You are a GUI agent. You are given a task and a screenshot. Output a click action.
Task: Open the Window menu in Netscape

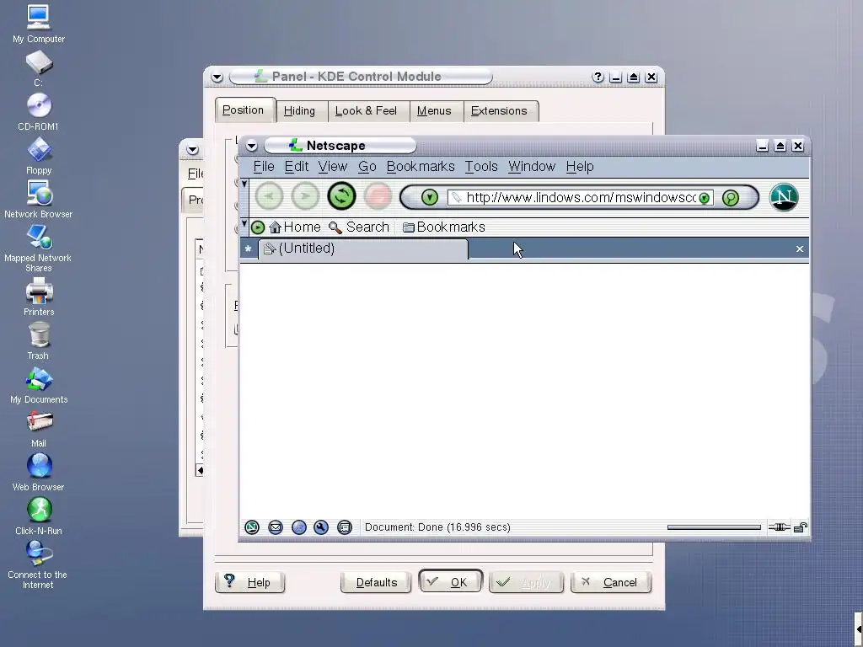pyautogui.click(x=532, y=167)
